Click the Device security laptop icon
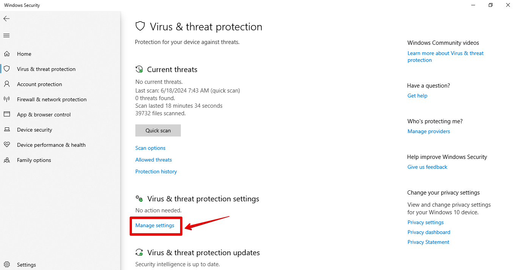This screenshot has height=270, width=516. click(x=7, y=130)
